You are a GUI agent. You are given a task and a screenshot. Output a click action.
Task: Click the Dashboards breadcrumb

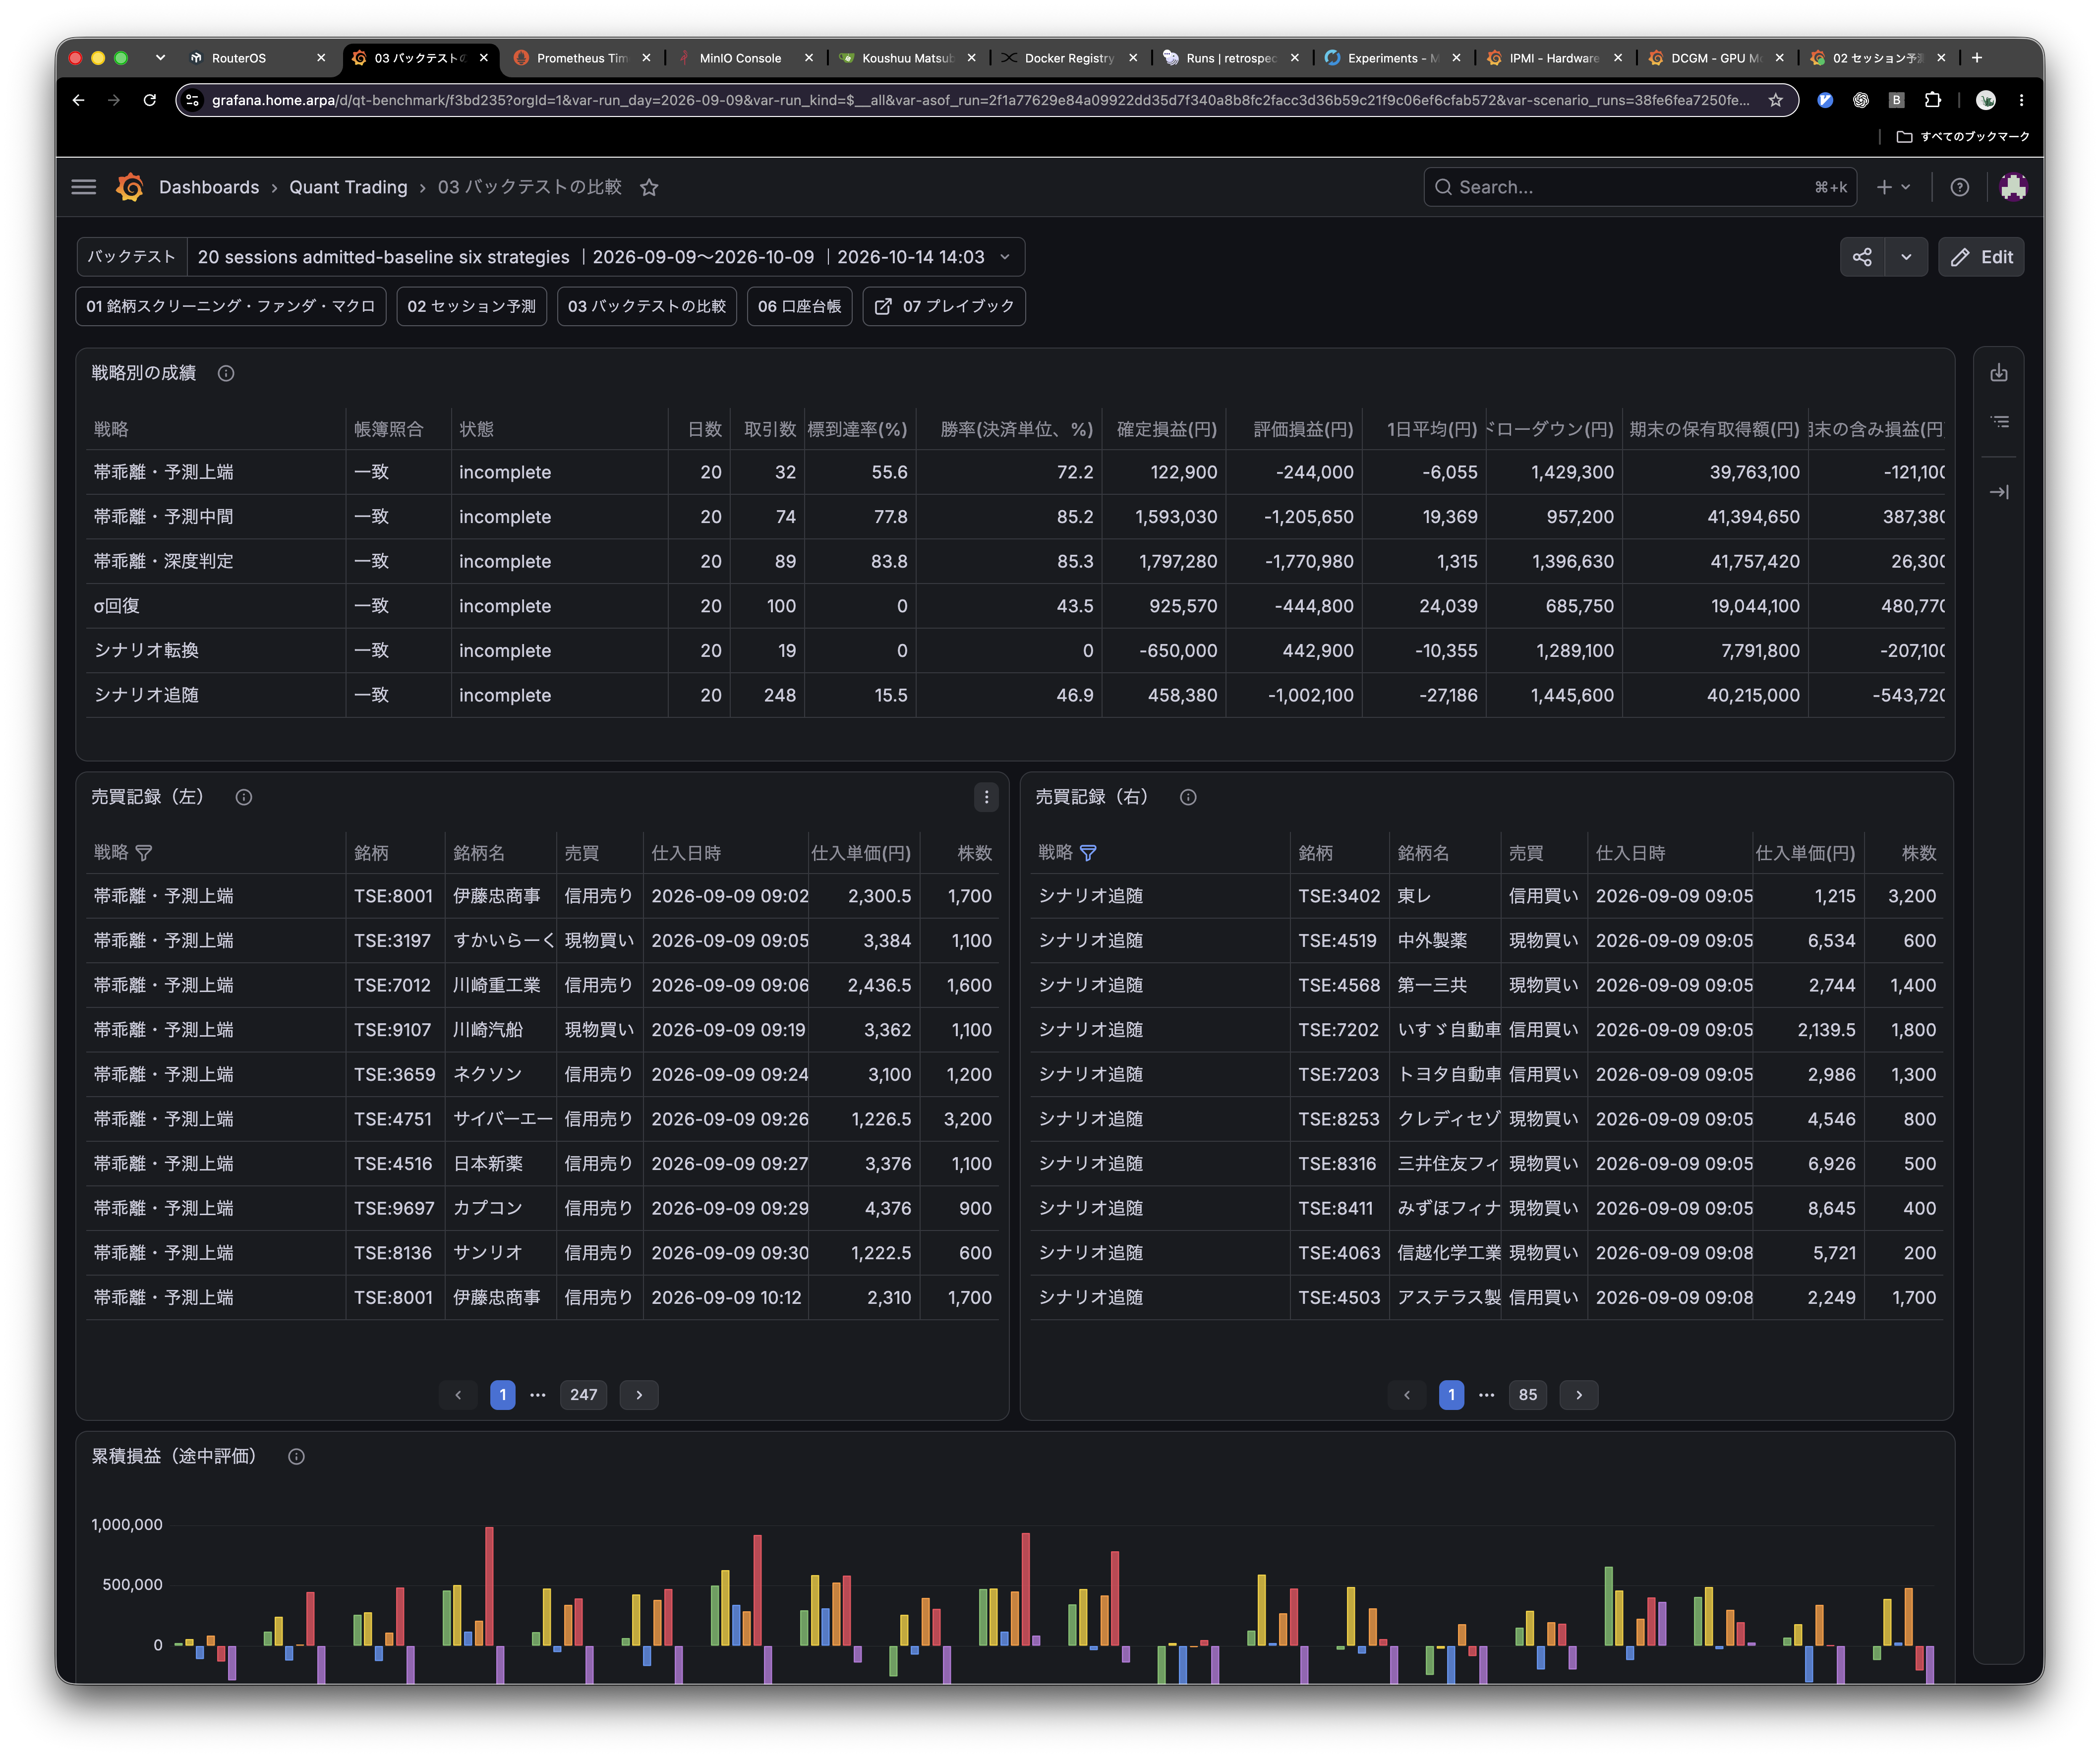click(208, 187)
